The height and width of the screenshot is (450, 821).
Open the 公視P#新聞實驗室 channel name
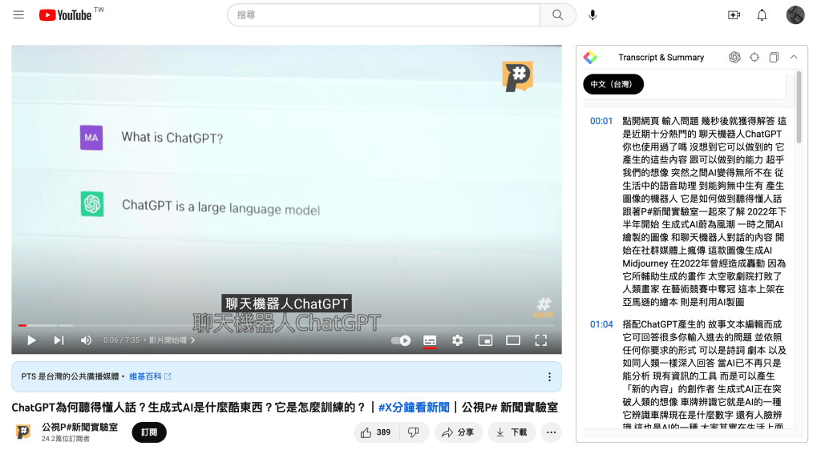(x=79, y=427)
